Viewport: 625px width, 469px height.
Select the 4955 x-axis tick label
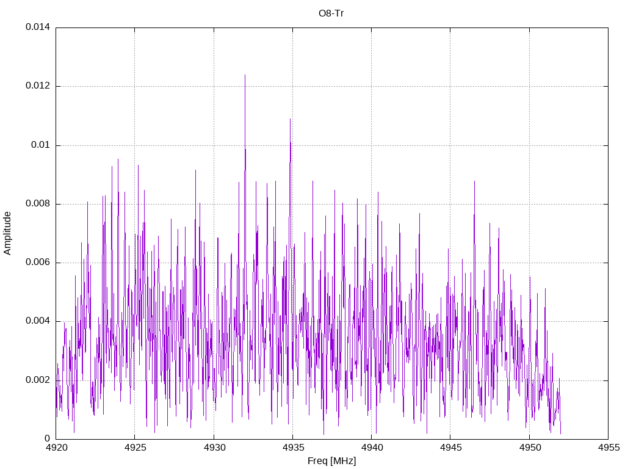(x=609, y=448)
